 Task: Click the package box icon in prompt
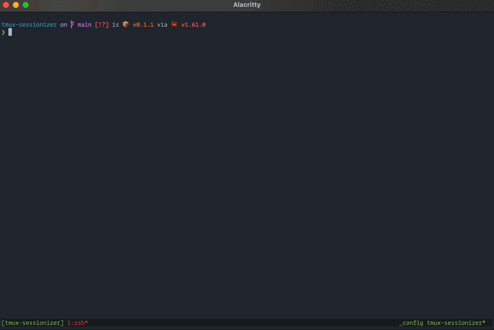(x=126, y=25)
